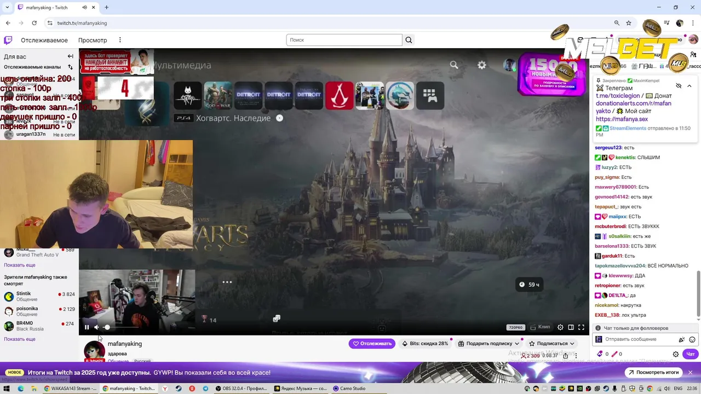The image size is (701, 394).
Task: Switch to WAKASA143 Stream taskbar window
Action: 71,389
